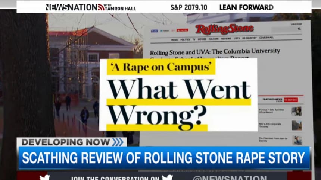Viewport: 321px width, 180px height.
Task: Click the S&P 2079.10 ticker value
Action: point(189,7)
